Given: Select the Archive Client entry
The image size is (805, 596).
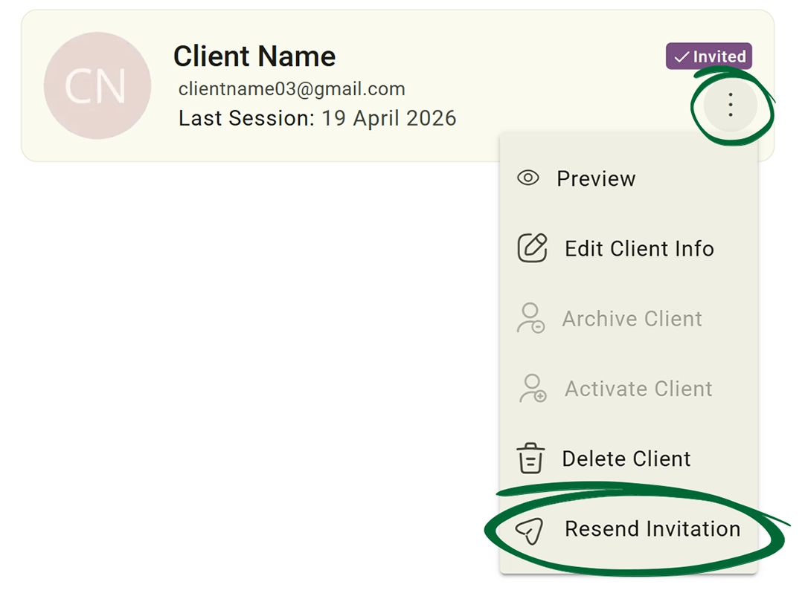Looking at the screenshot, I should (629, 319).
